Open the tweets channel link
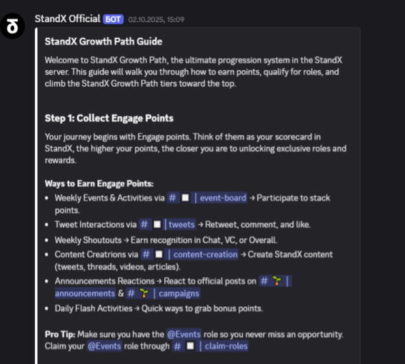 (167, 224)
